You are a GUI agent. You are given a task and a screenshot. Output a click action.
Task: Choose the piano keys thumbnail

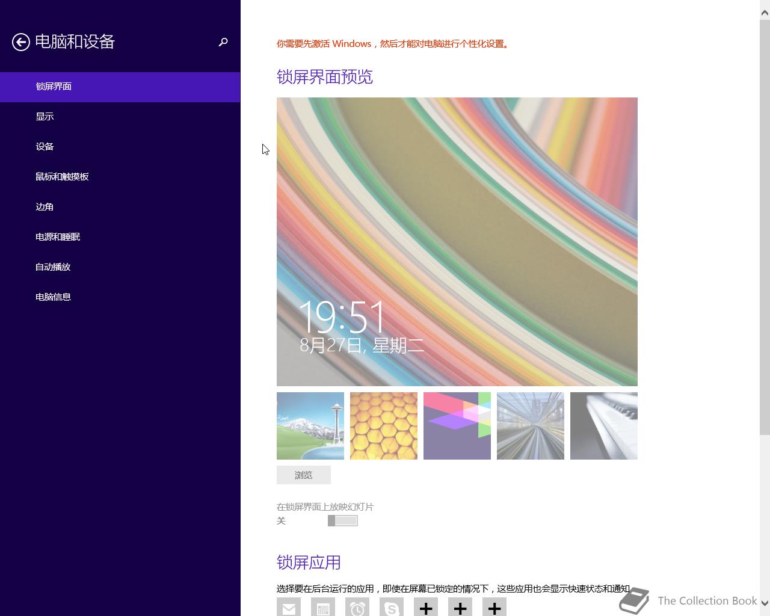(604, 426)
